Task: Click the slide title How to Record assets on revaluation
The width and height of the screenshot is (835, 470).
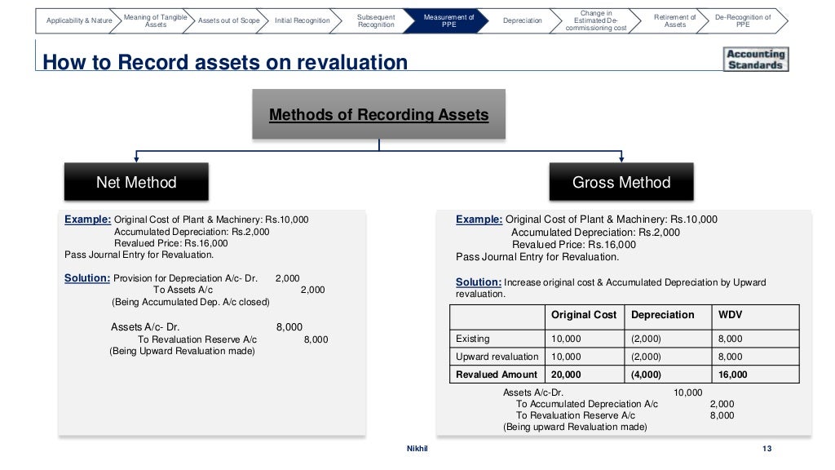Action: pos(225,62)
